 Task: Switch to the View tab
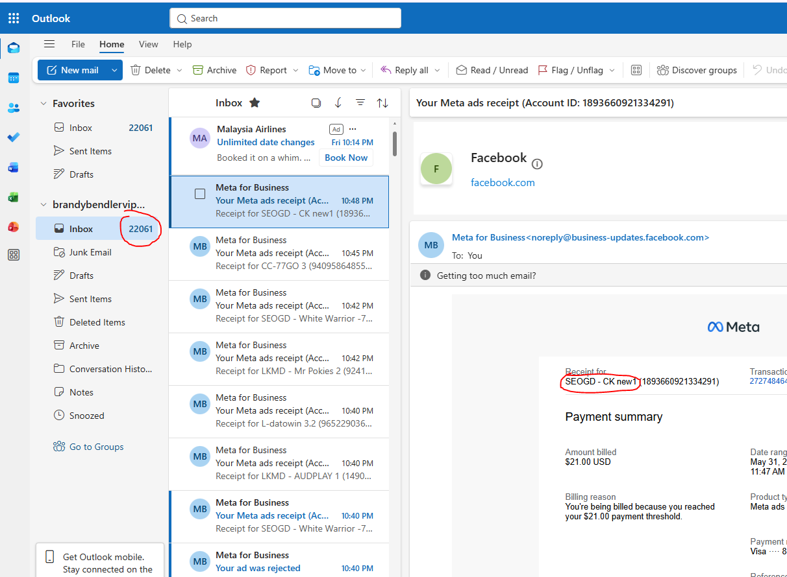pos(148,44)
